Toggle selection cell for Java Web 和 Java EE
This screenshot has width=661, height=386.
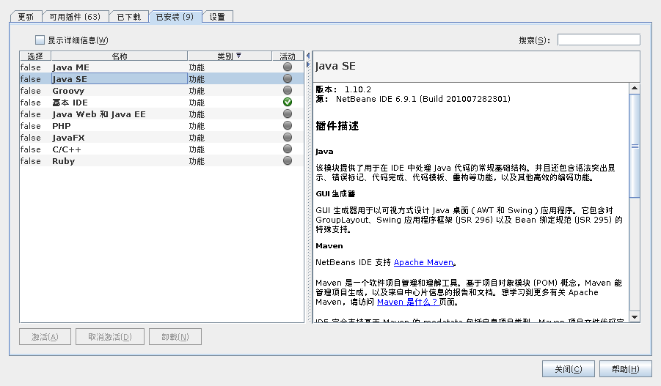pyautogui.click(x=35, y=114)
